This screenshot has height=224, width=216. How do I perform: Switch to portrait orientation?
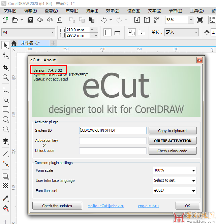tap(107, 32)
